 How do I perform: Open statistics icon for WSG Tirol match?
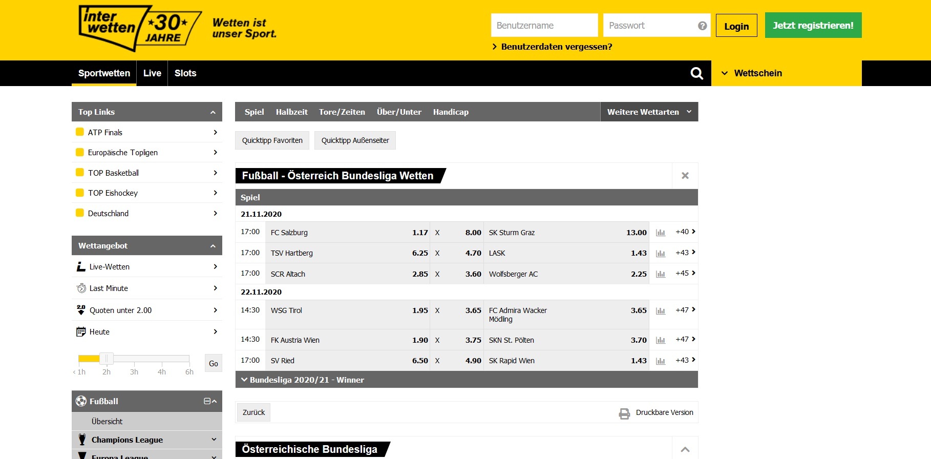(661, 311)
